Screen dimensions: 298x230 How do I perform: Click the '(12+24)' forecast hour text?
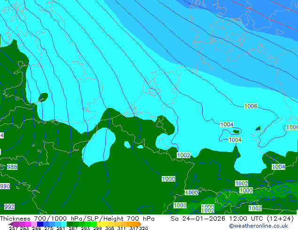pos(280,219)
